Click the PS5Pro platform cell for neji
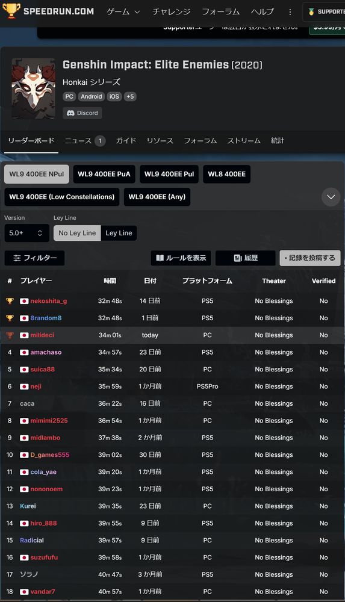 tap(208, 386)
